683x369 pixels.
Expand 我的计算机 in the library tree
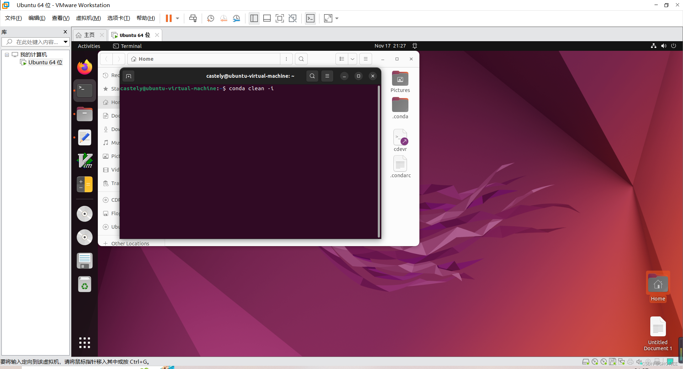tap(6, 54)
